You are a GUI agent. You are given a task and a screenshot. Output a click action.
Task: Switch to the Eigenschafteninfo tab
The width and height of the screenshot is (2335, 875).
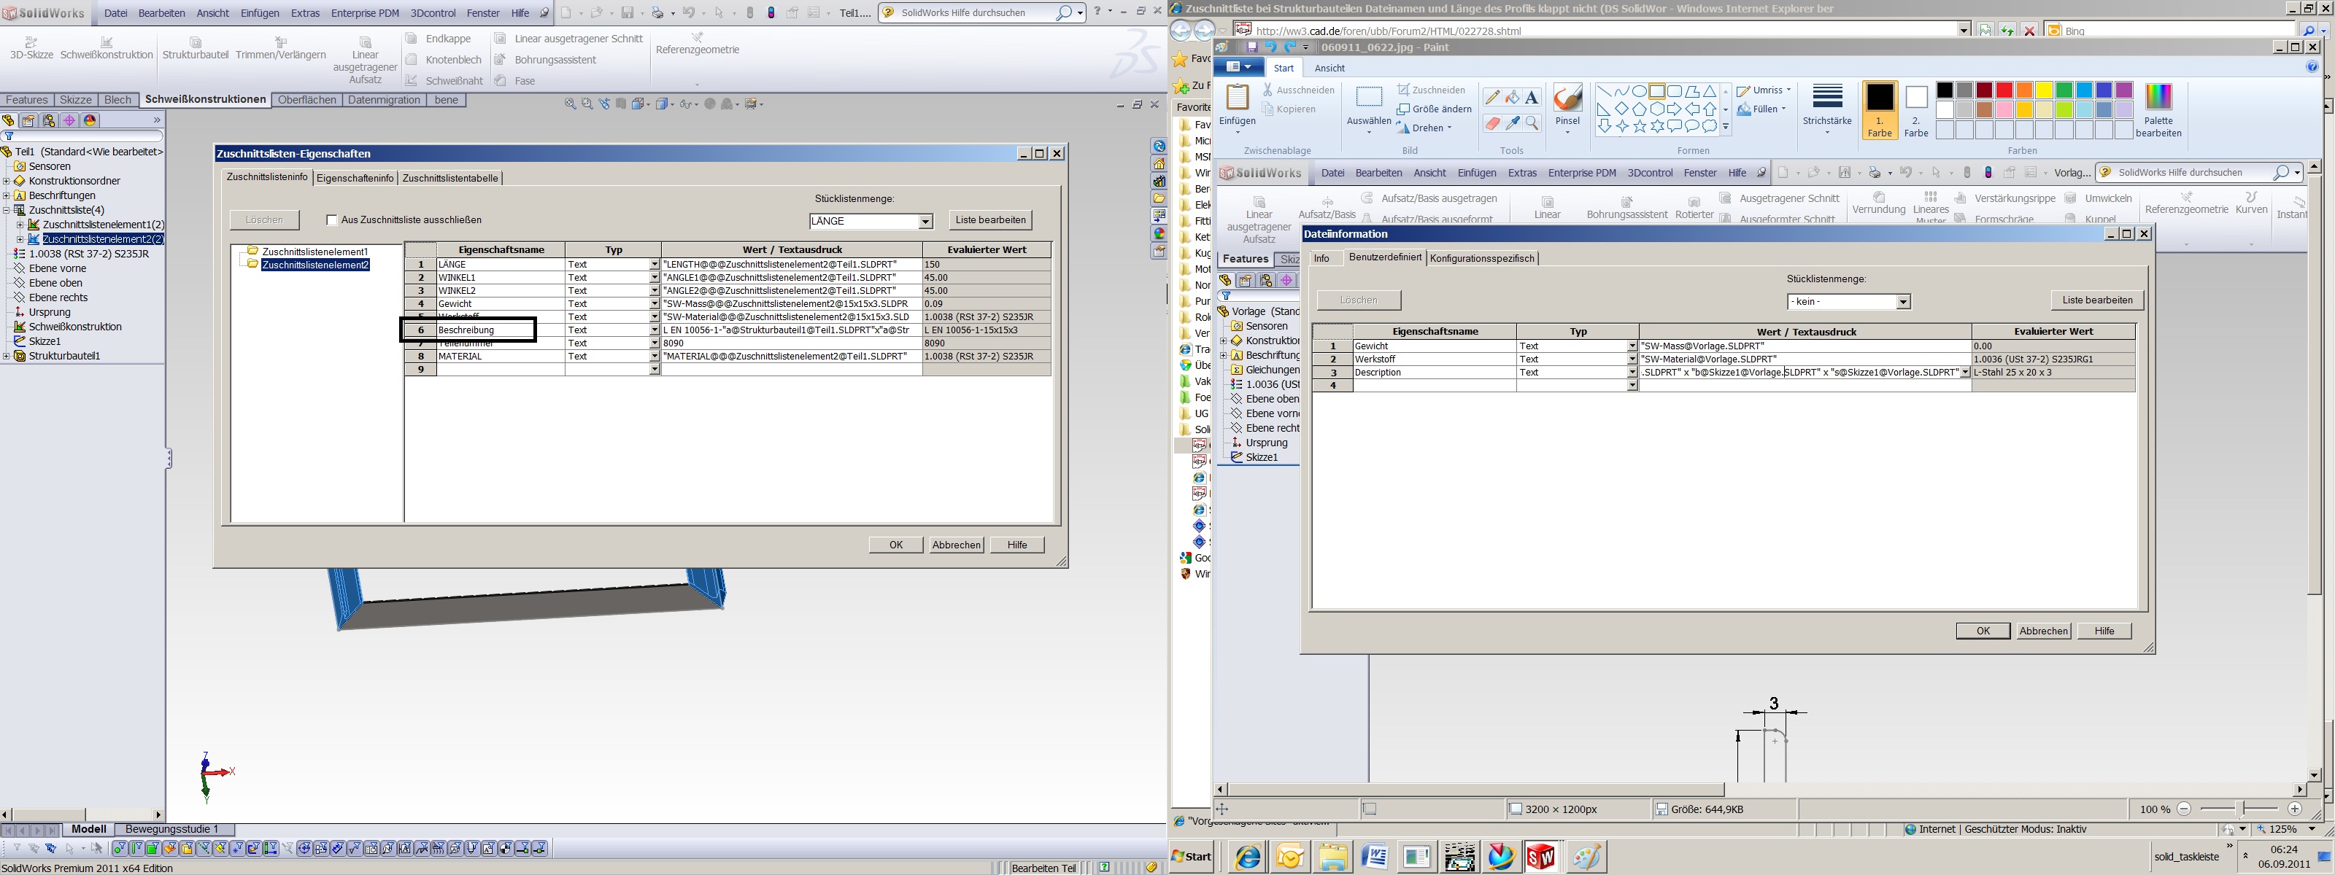[355, 179]
